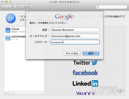The image size is (129, 99).
Task: Choose the Yahoo! account type
Action: (x=85, y=93)
